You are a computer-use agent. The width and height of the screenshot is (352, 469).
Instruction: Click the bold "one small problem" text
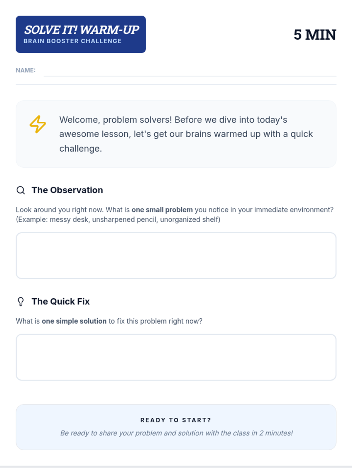pos(162,210)
